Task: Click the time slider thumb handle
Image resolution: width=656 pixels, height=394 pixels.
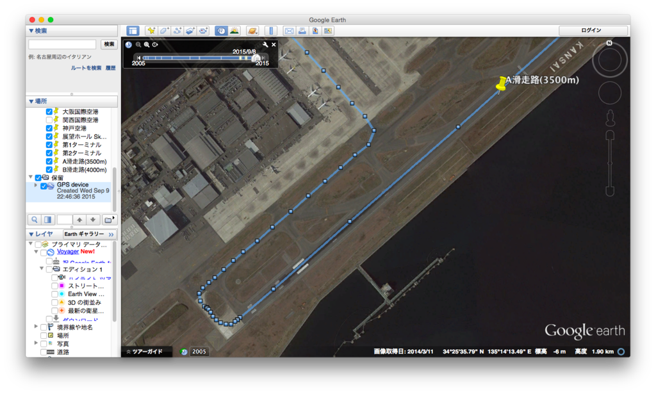Action: pos(256,58)
